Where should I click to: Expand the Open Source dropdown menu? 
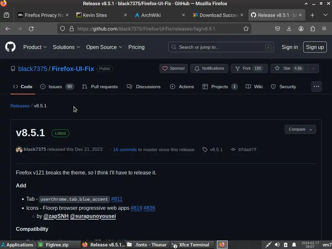[x=104, y=47]
